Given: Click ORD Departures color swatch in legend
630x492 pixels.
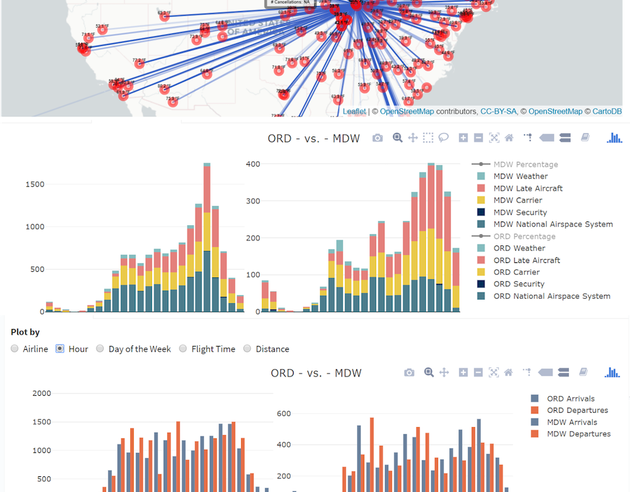Looking at the screenshot, I should click(535, 410).
